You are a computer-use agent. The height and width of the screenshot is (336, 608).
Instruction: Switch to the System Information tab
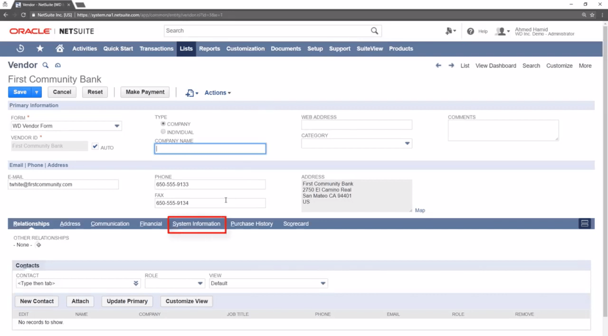(x=196, y=224)
